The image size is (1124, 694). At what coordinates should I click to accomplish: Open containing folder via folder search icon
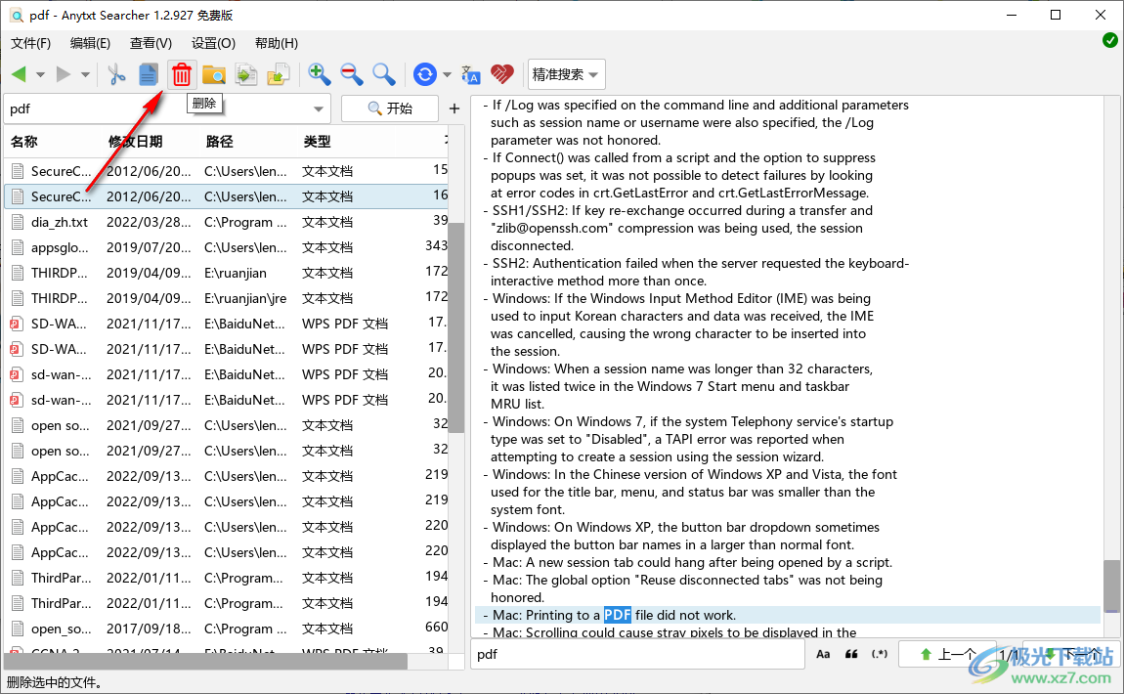point(214,74)
